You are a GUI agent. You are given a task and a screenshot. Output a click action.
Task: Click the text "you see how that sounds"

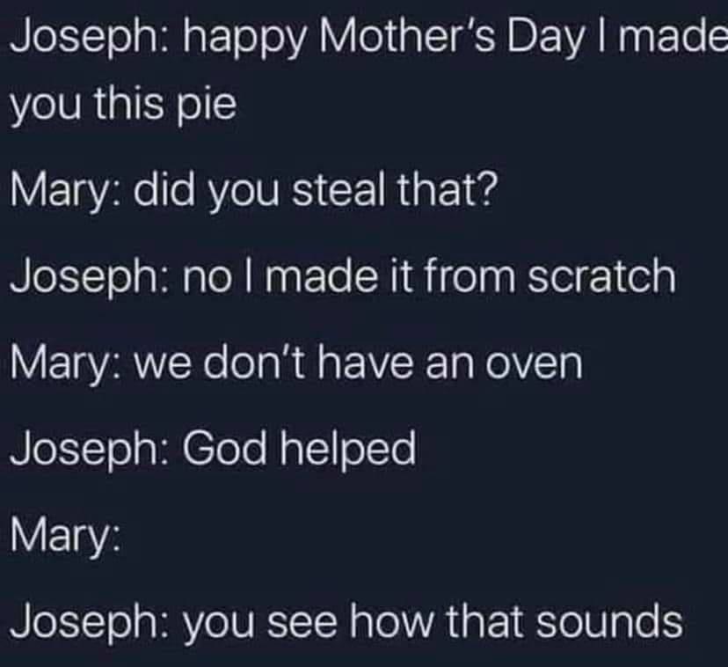tap(432, 622)
